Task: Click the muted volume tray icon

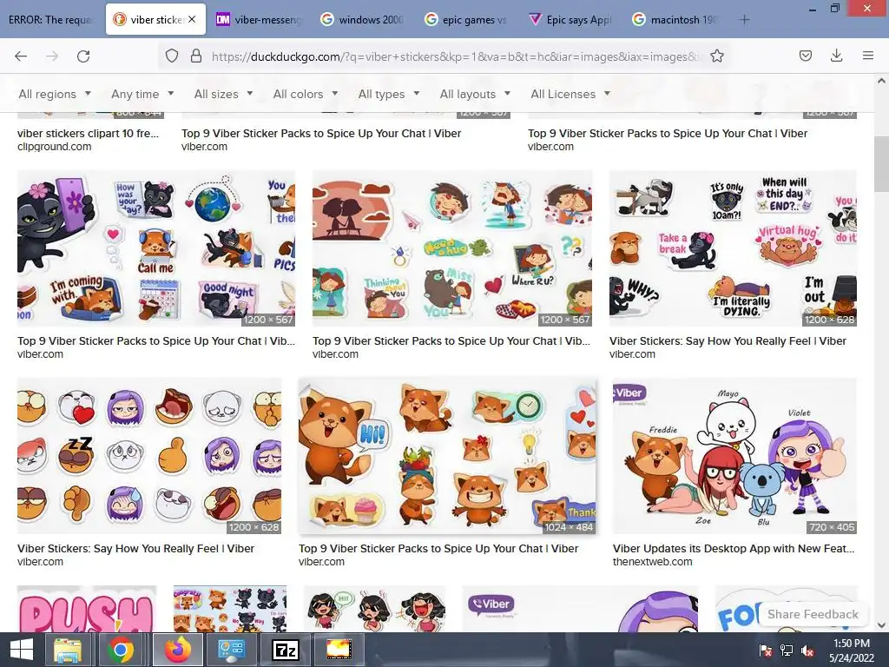Action: [807, 650]
